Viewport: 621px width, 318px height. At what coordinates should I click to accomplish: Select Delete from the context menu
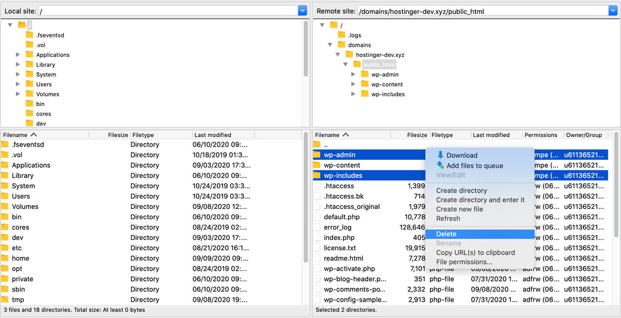coord(446,234)
